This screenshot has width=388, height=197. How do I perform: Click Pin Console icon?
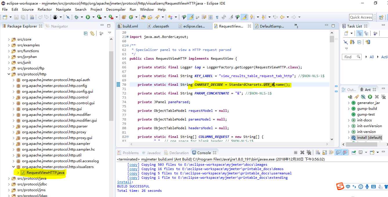353,152
